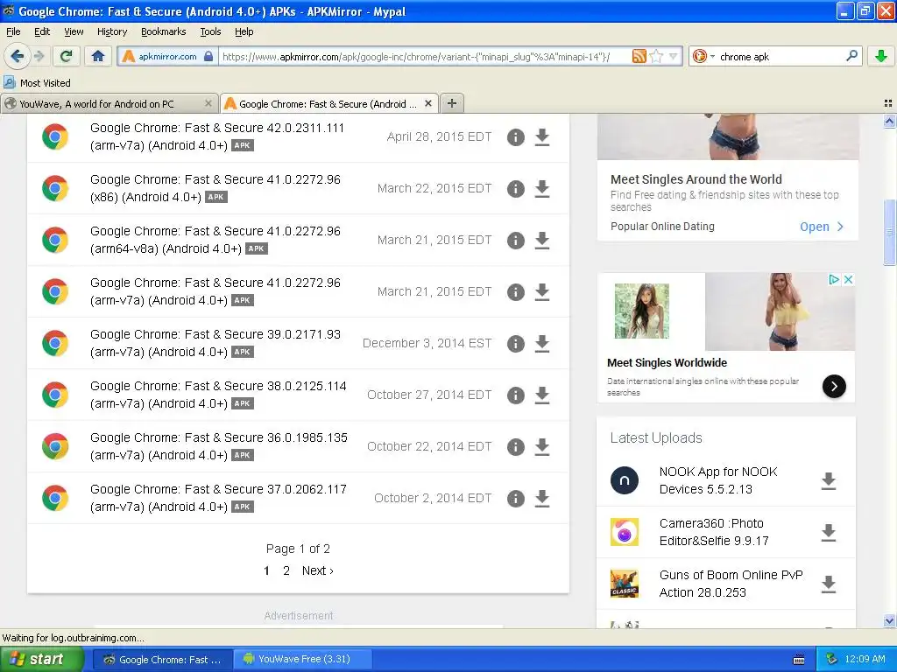Screen dimensions: 897x672
Task: Go to page 2 of results
Action: (x=286, y=570)
